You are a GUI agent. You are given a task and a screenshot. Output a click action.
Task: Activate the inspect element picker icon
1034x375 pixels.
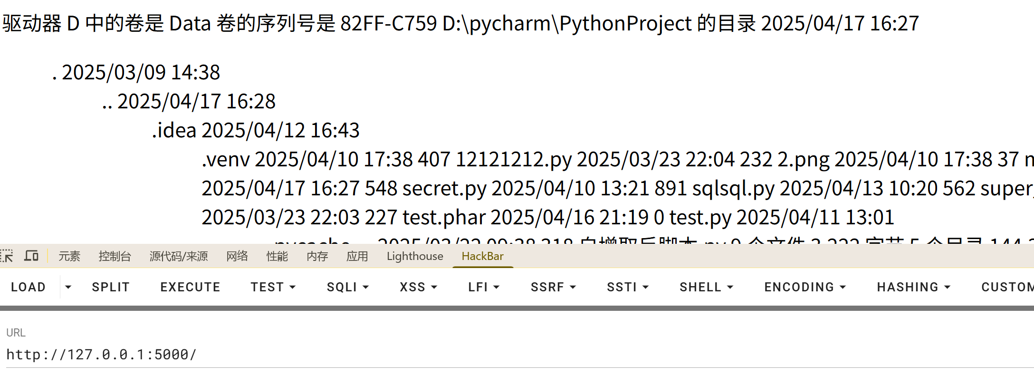7,256
